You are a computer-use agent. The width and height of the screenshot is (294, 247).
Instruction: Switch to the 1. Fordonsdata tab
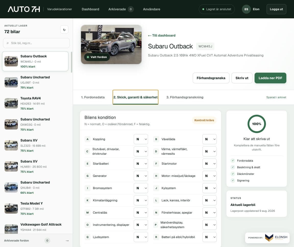93,97
